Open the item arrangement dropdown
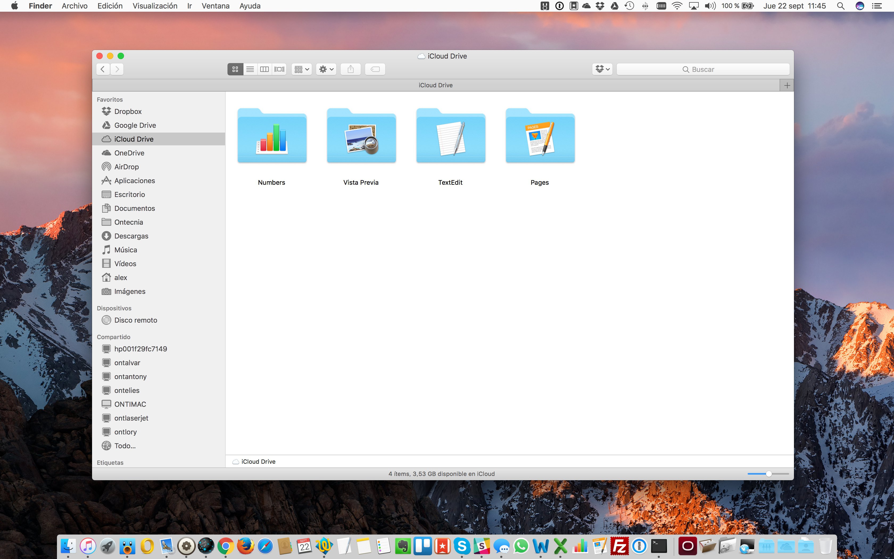This screenshot has width=894, height=559. [x=302, y=69]
